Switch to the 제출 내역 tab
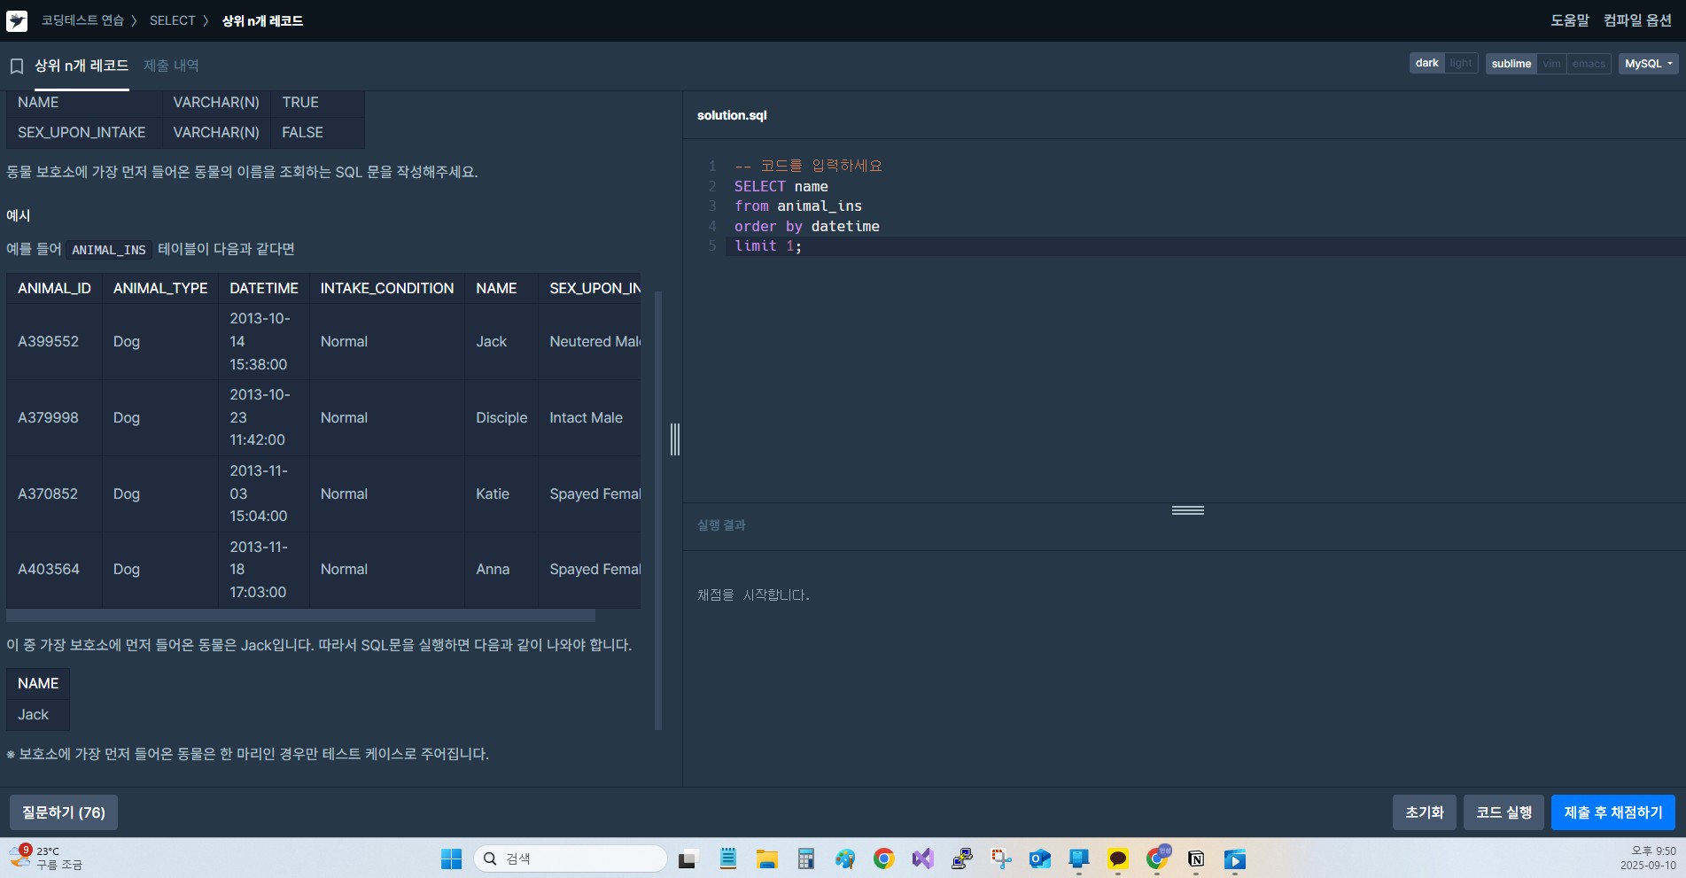Image resolution: width=1686 pixels, height=878 pixels. coord(171,66)
